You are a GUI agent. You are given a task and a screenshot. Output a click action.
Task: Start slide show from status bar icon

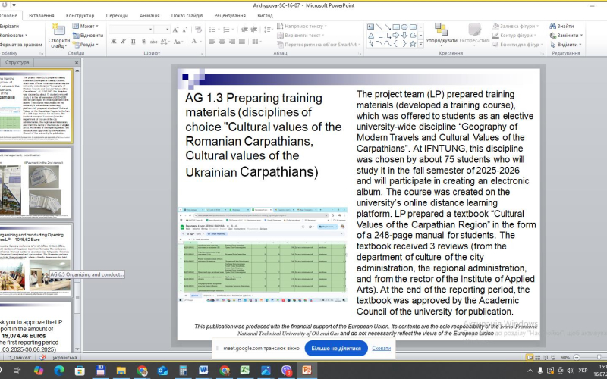tap(553, 357)
